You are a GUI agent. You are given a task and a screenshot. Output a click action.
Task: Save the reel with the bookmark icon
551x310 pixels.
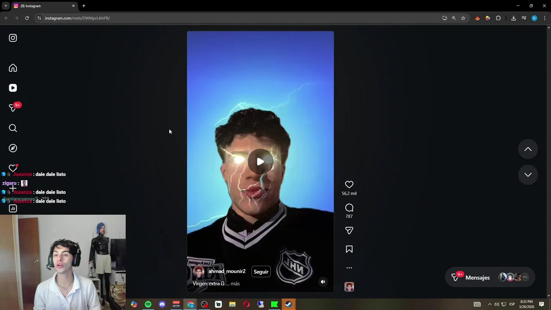[349, 249]
